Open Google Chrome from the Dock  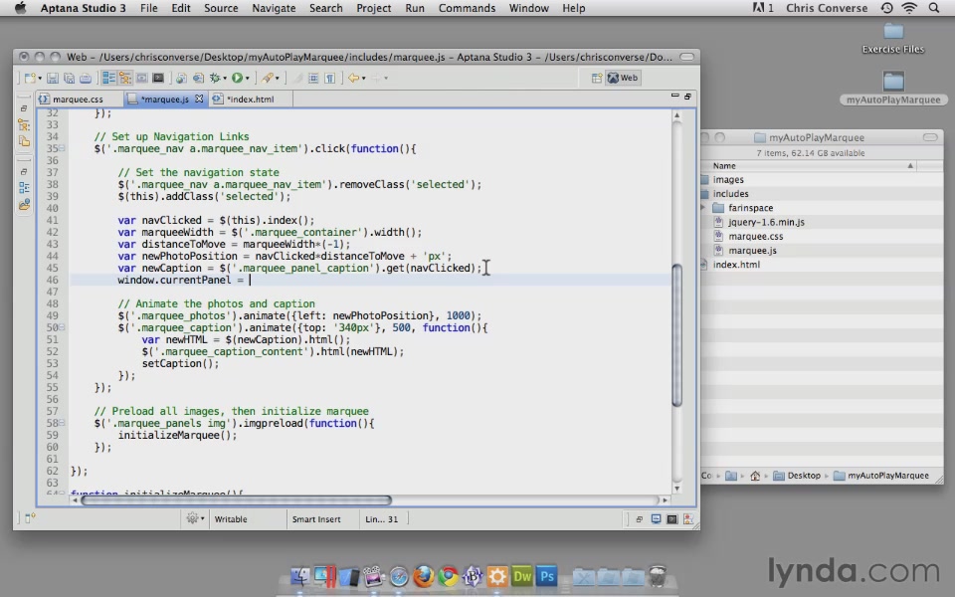pos(449,576)
